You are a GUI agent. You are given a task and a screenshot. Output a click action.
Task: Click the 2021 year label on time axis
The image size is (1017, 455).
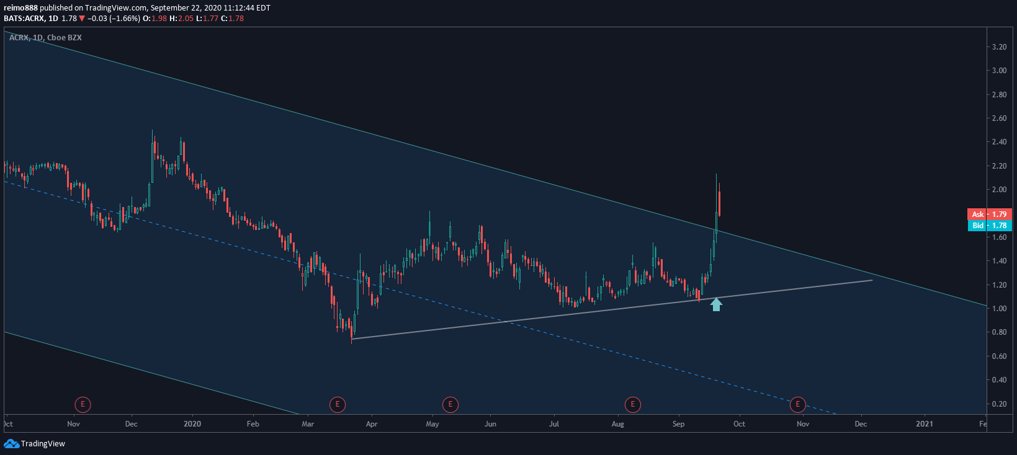pyautogui.click(x=925, y=424)
